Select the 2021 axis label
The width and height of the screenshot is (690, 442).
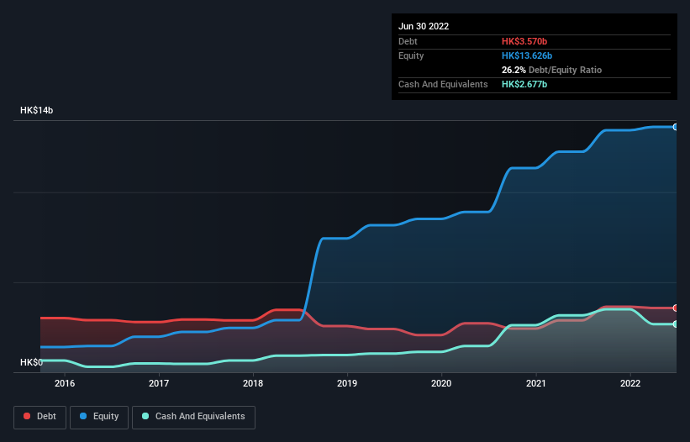pyautogui.click(x=536, y=383)
